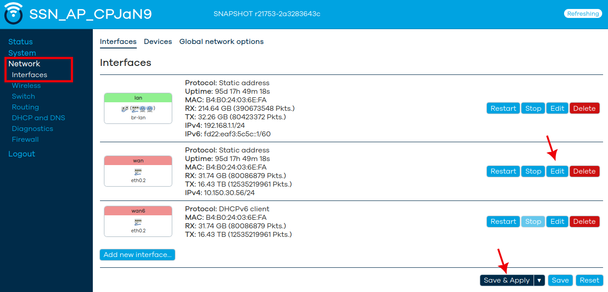Click the wan eth0.2 port icon

click(x=138, y=171)
